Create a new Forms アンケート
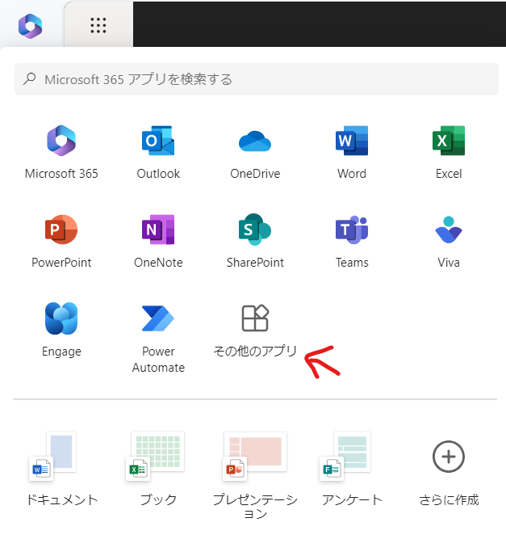This screenshot has height=535, width=506. [352, 470]
